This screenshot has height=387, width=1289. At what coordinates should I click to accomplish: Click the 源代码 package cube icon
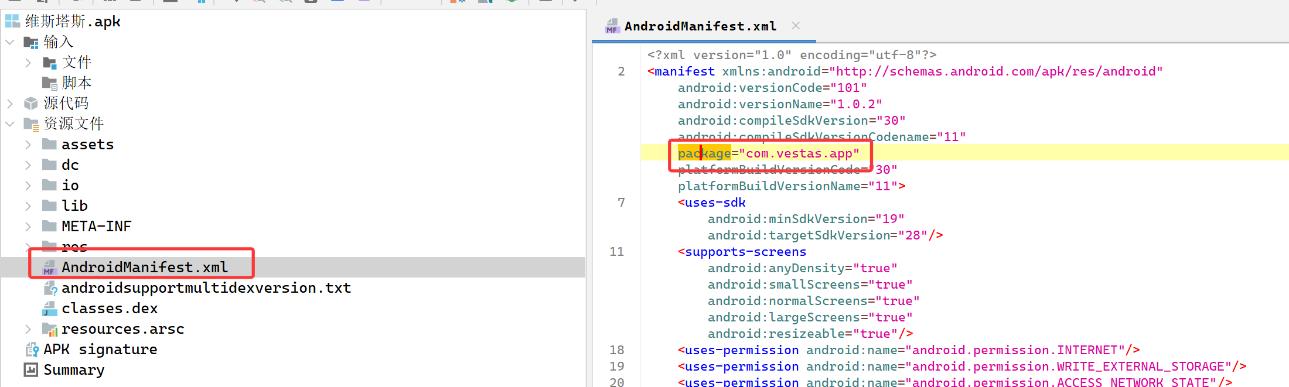[x=31, y=104]
